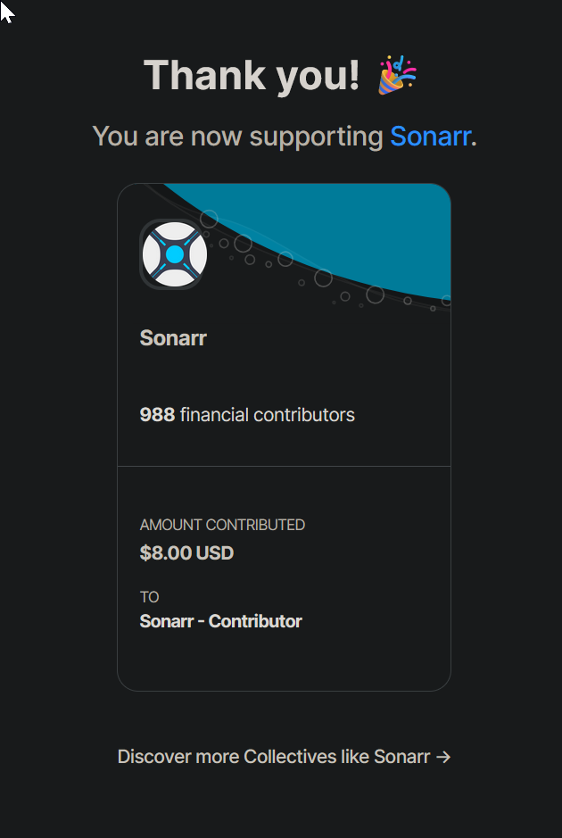Viewport: 562px width, 838px height.
Task: Open the blue Sonarr link in the subtitle
Action: [430, 137]
